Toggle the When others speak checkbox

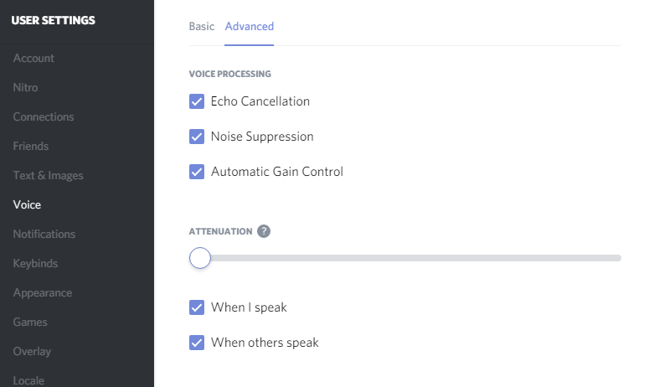click(197, 343)
